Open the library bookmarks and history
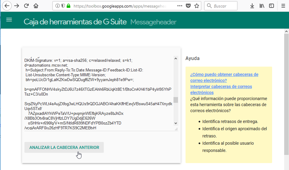Viewport: 289px width, 170px height. [x=262, y=6]
